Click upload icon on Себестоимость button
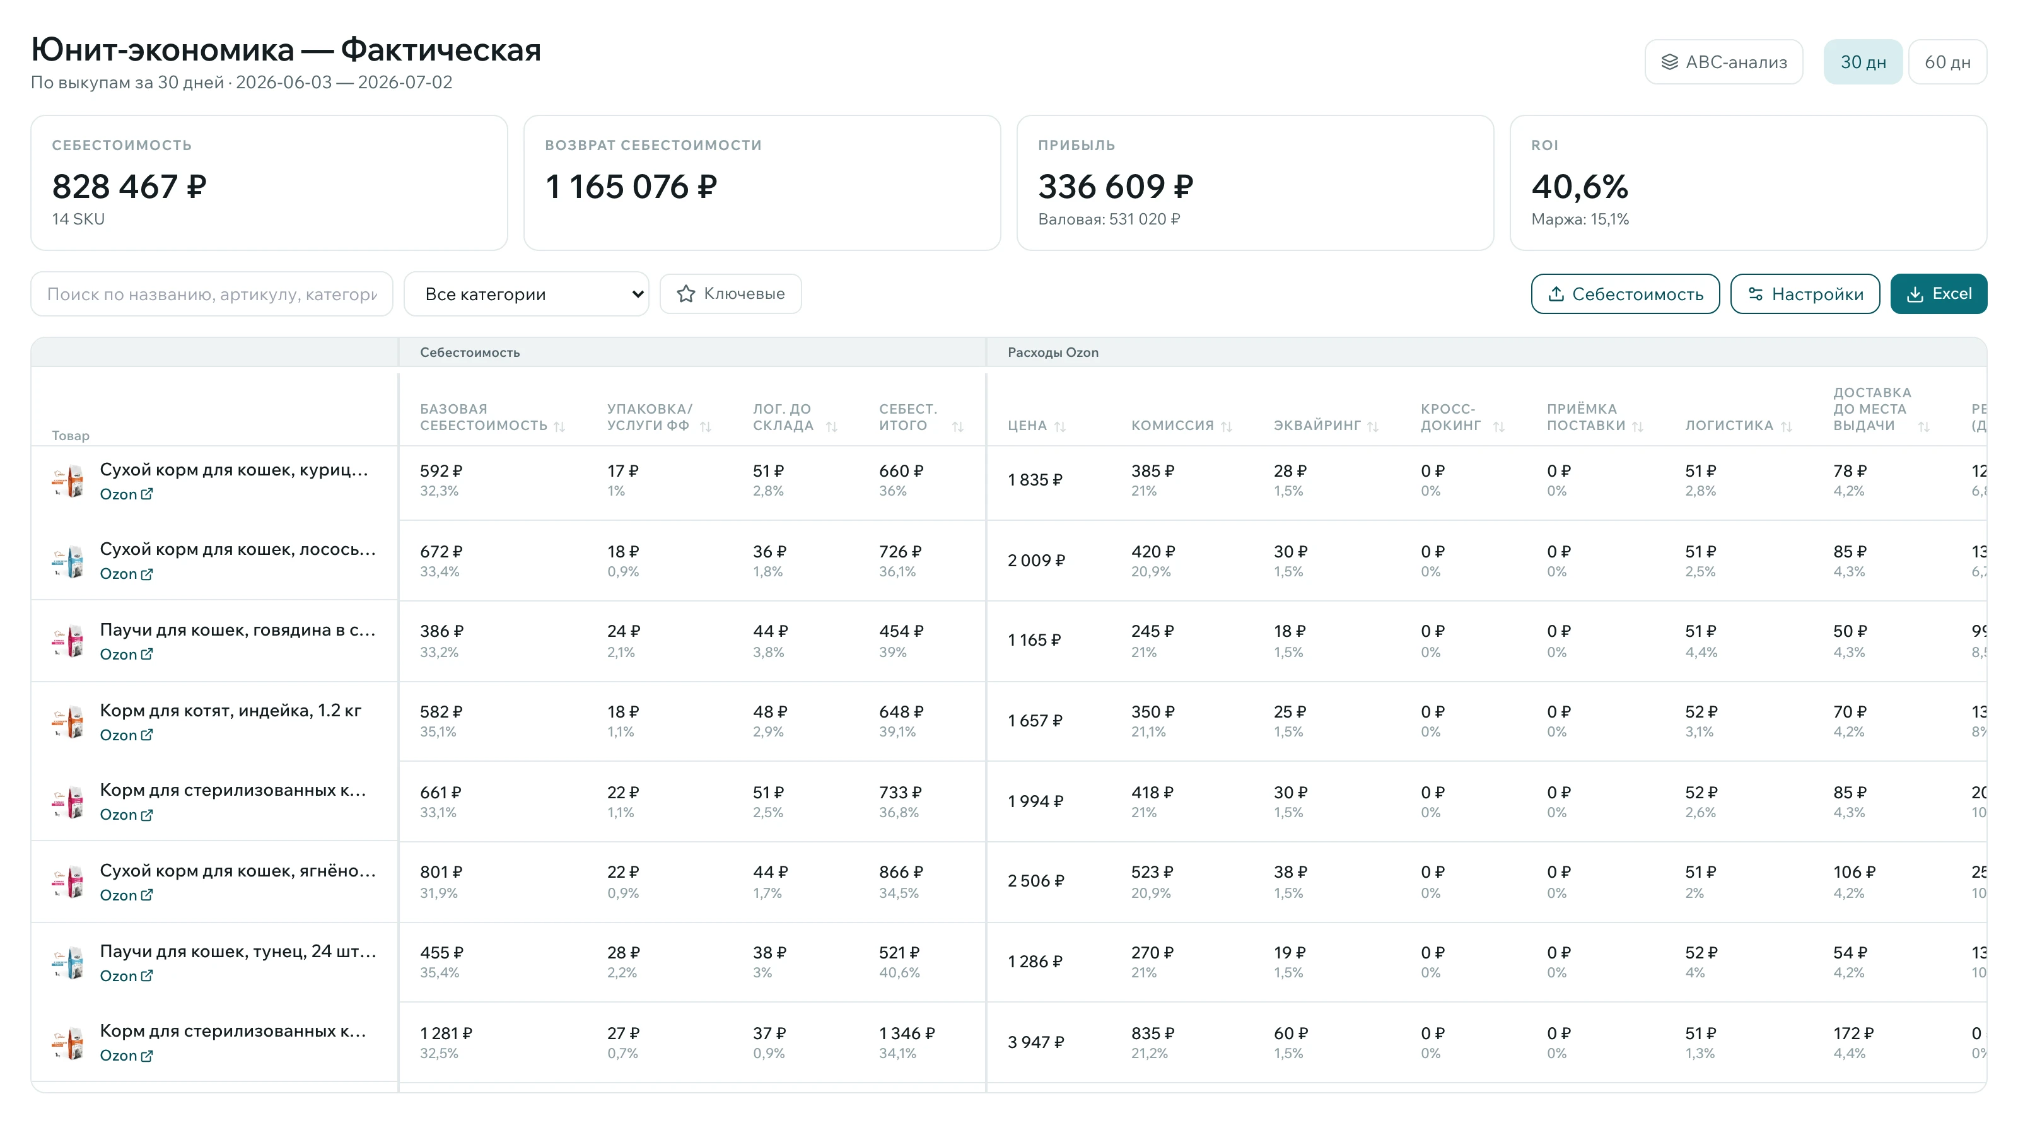This screenshot has width=2018, height=1135. click(1556, 294)
